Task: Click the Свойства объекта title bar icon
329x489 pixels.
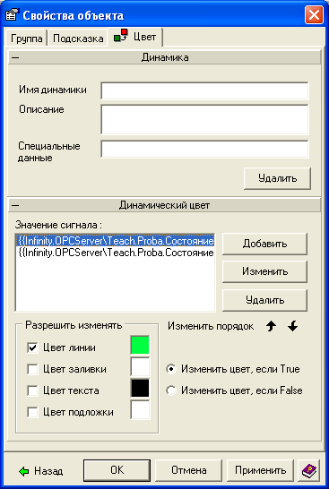Action: (13, 14)
